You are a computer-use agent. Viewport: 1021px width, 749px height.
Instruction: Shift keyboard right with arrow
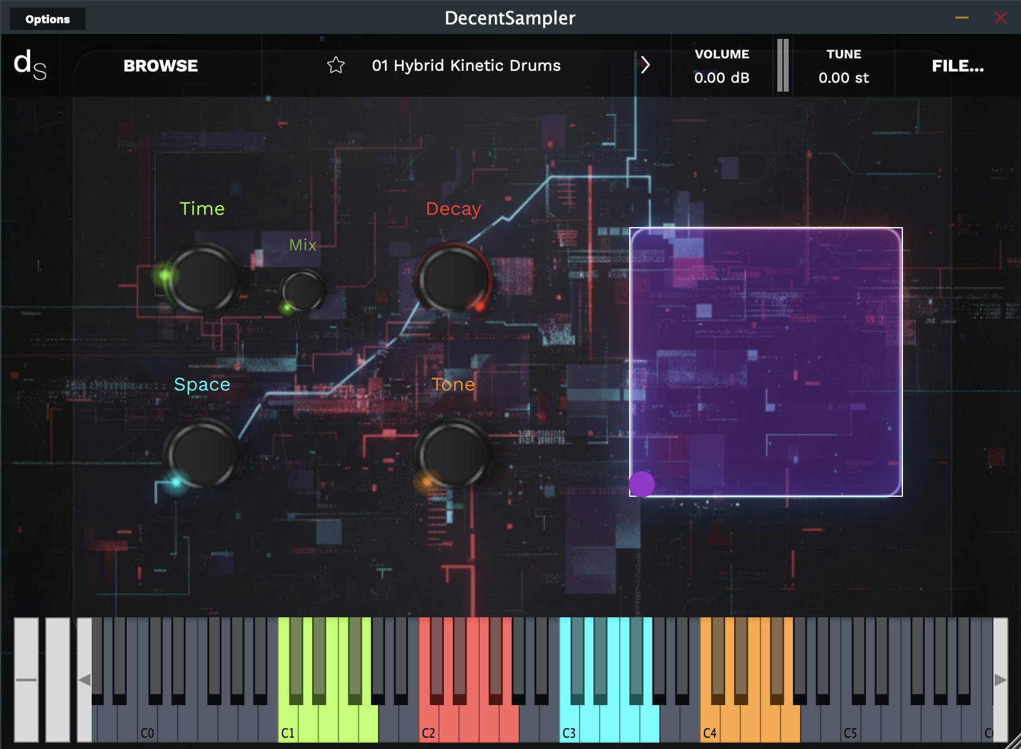click(x=1000, y=680)
